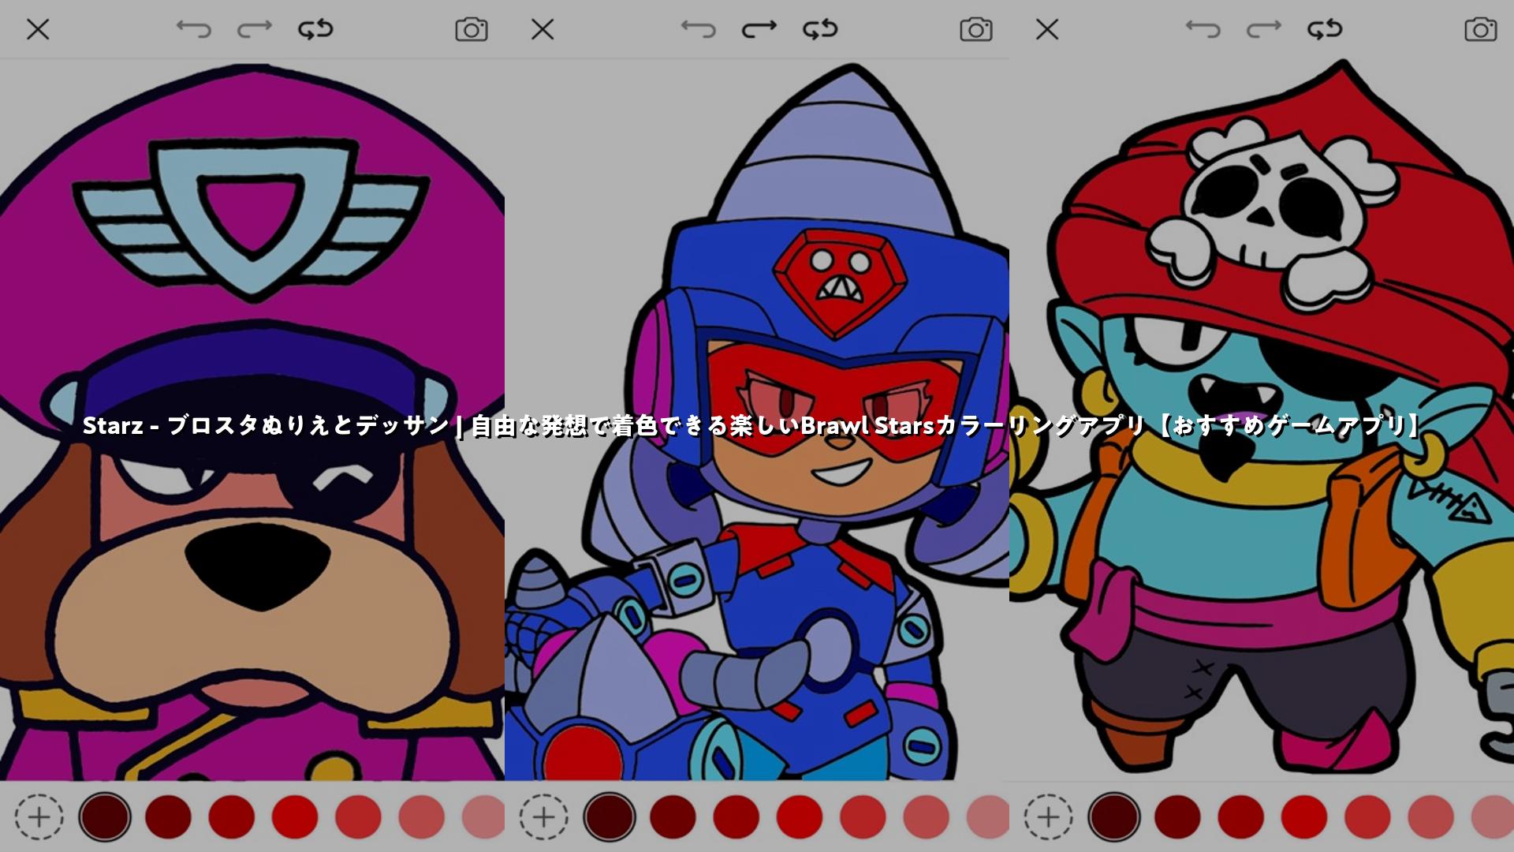
Task: Tap reset arrows icon in right panel
Action: (x=1325, y=30)
